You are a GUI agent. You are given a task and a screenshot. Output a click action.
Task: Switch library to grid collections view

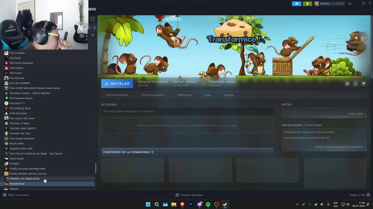93,19
